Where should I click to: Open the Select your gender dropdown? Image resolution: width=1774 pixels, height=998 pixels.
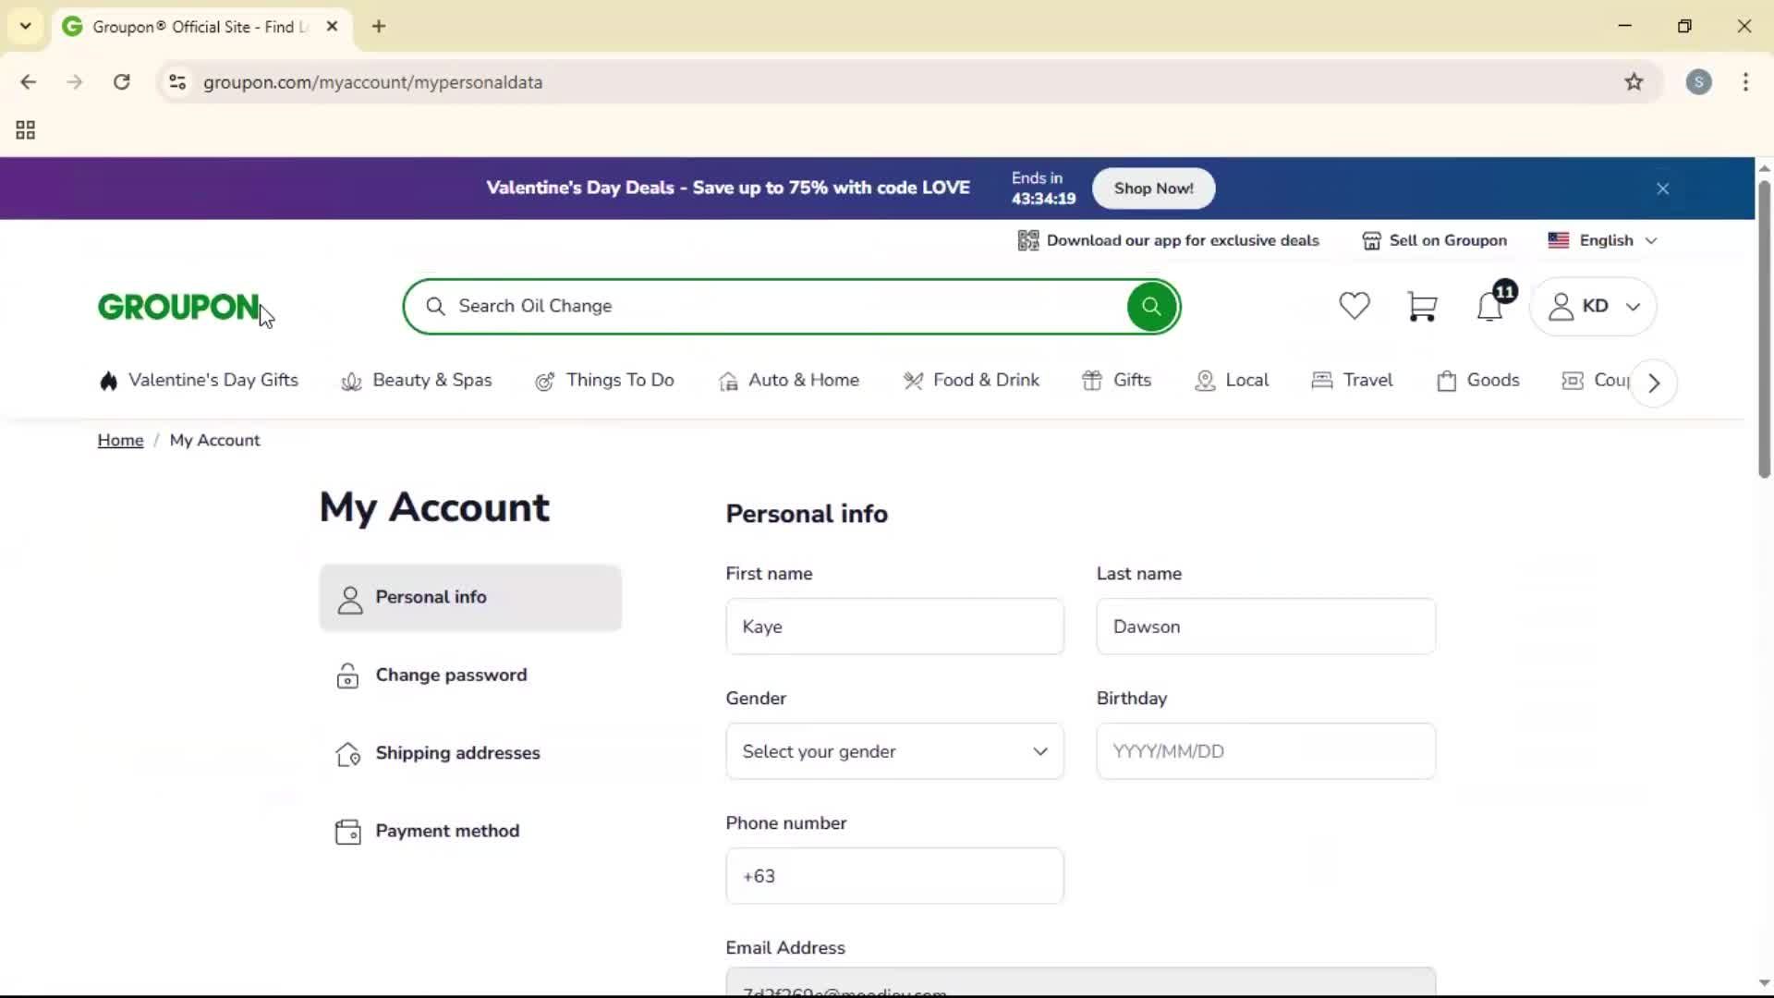coord(893,751)
